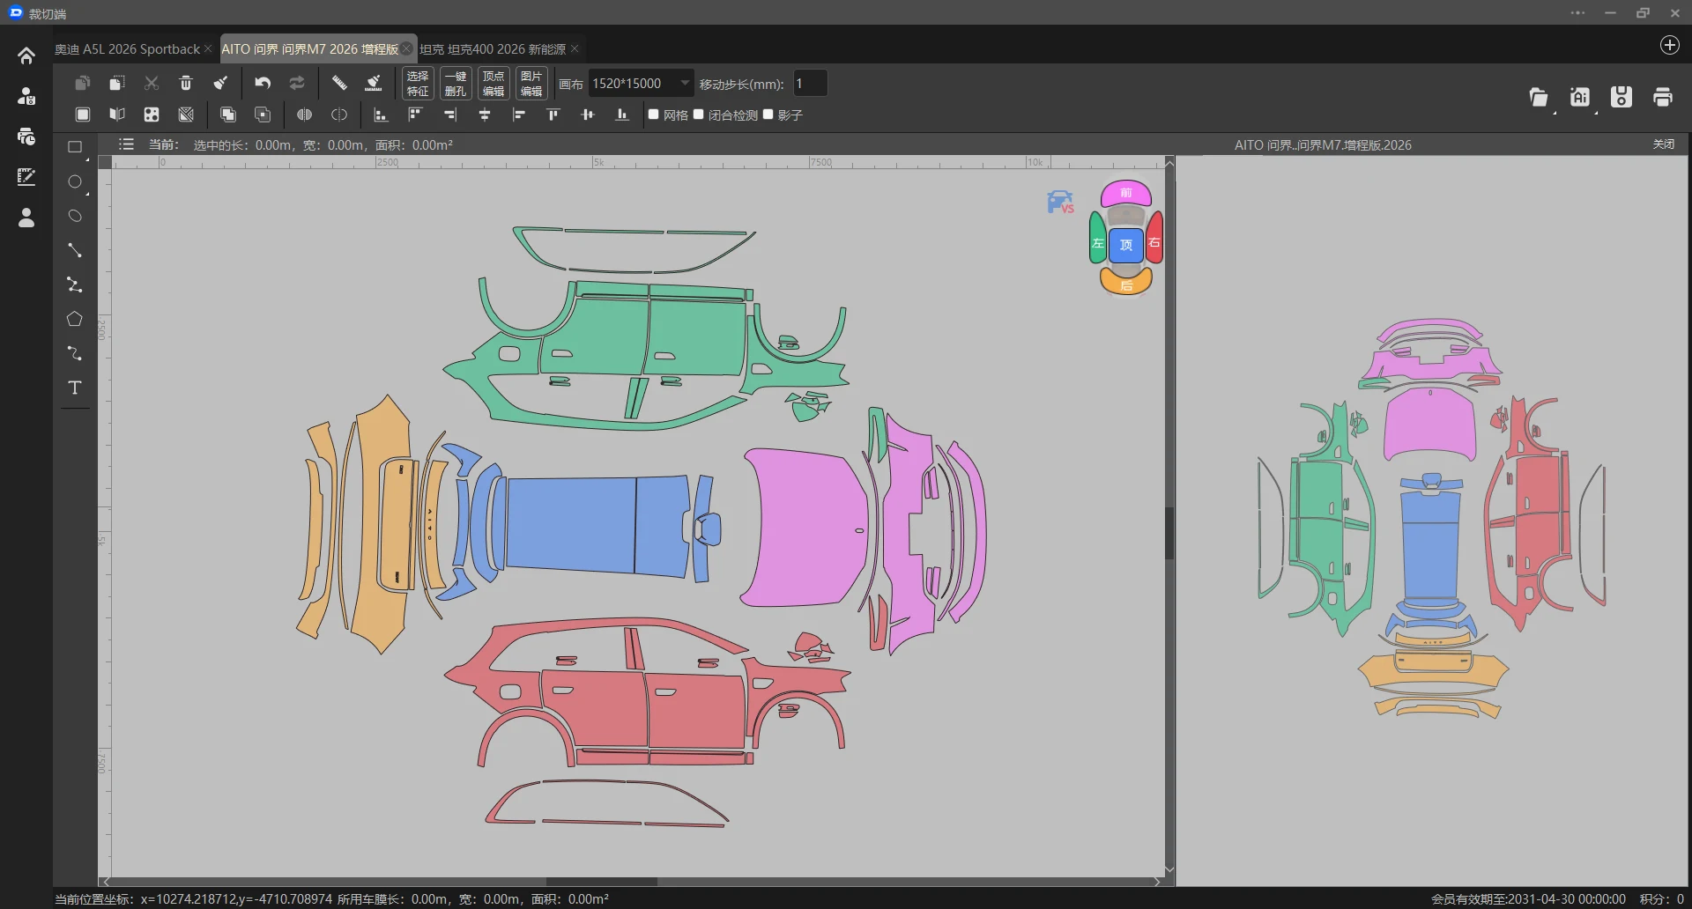Screen dimensions: 1692x909
Task: Click the canvas horizontal scrollbar thumb
Action: coord(602,881)
